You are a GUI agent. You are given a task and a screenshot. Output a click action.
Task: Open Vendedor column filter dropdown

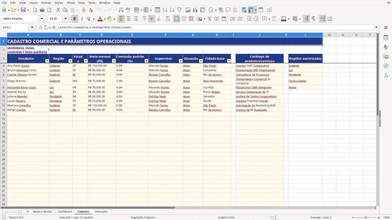click(x=47, y=61)
